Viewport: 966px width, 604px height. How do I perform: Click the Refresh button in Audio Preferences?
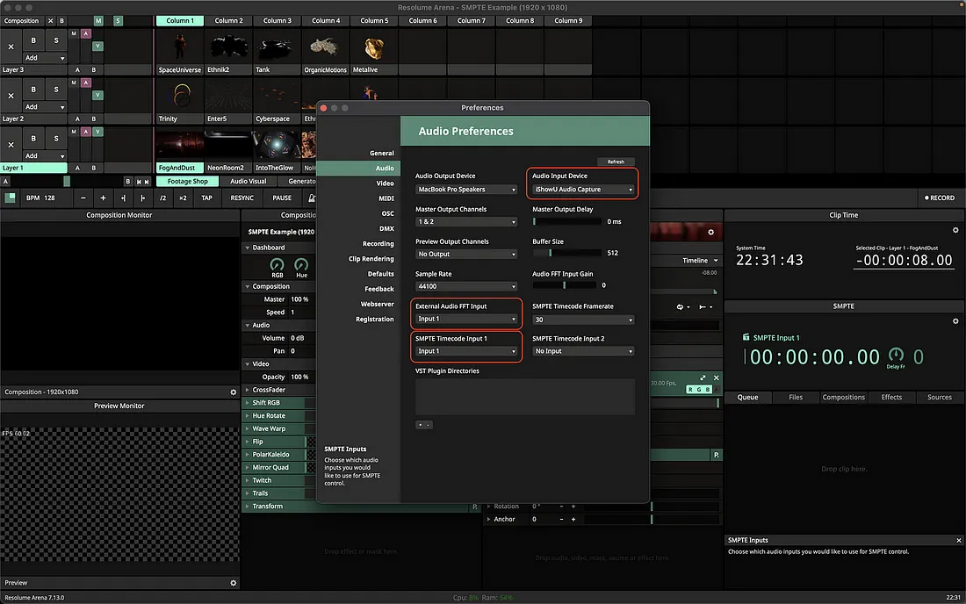coord(616,162)
